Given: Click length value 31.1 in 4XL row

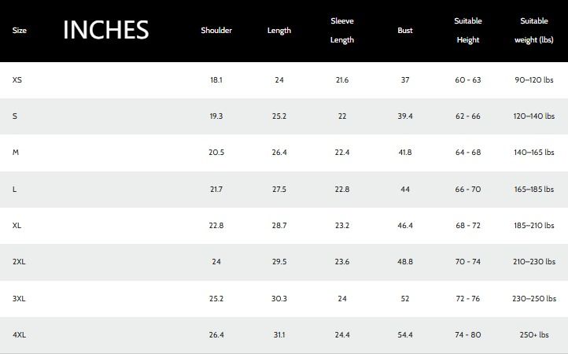Looking at the screenshot, I should (279, 335).
